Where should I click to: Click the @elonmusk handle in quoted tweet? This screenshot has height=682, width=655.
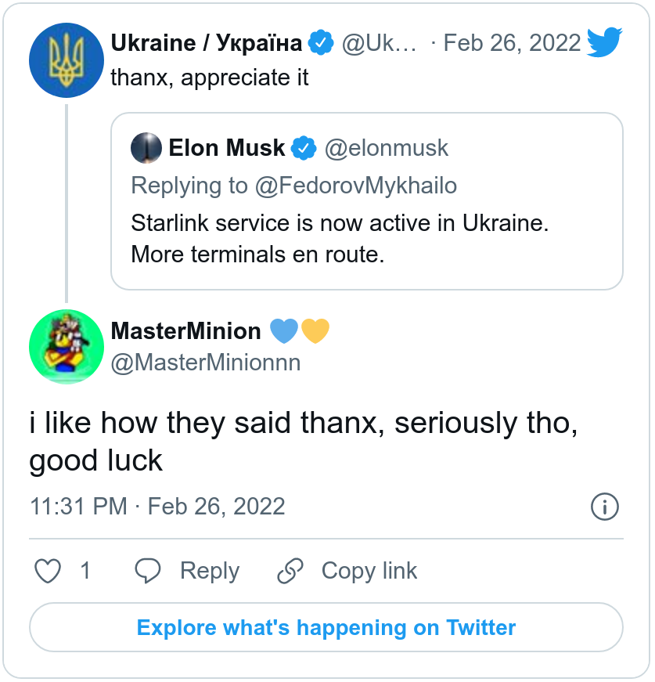(387, 147)
